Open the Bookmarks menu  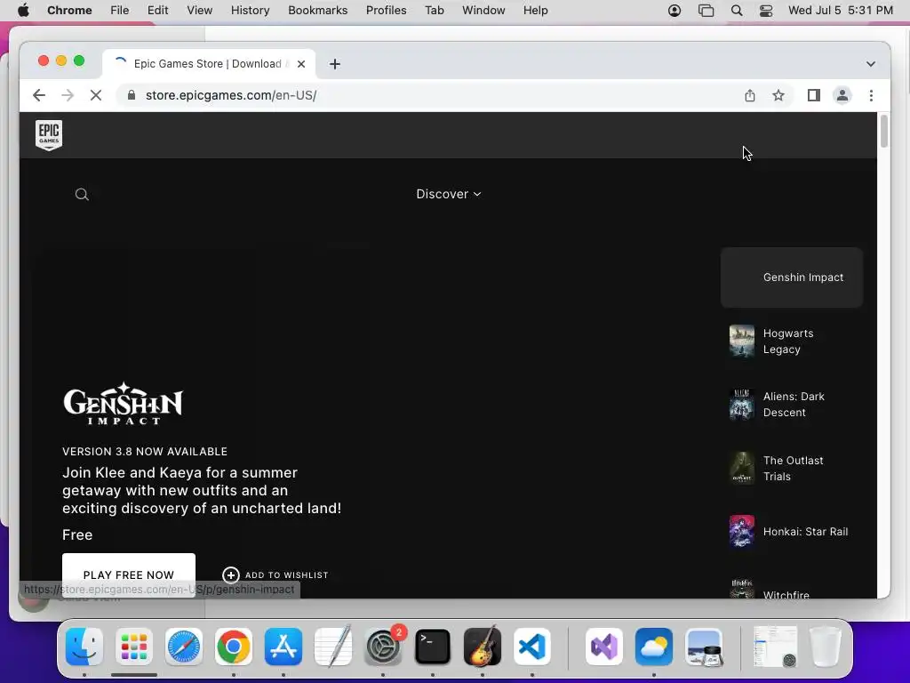point(317,11)
